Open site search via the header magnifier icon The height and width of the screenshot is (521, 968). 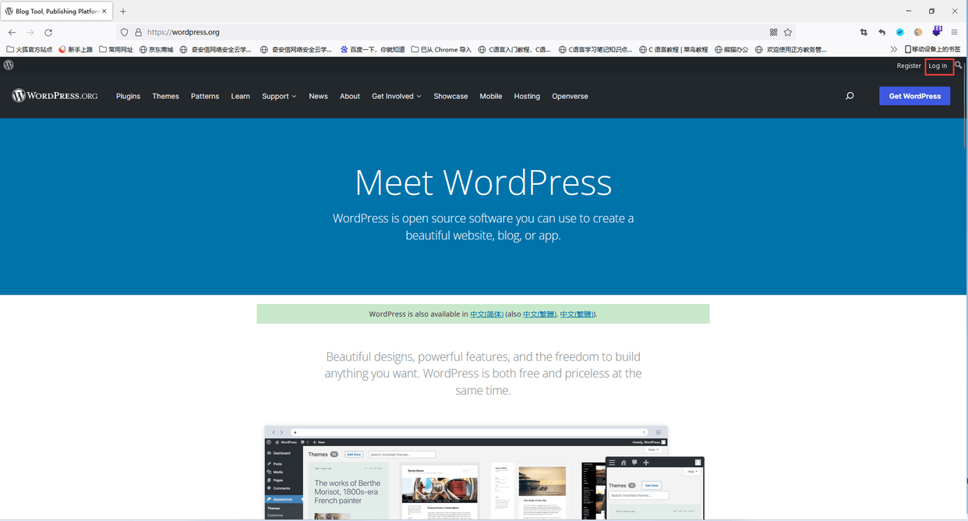850,96
